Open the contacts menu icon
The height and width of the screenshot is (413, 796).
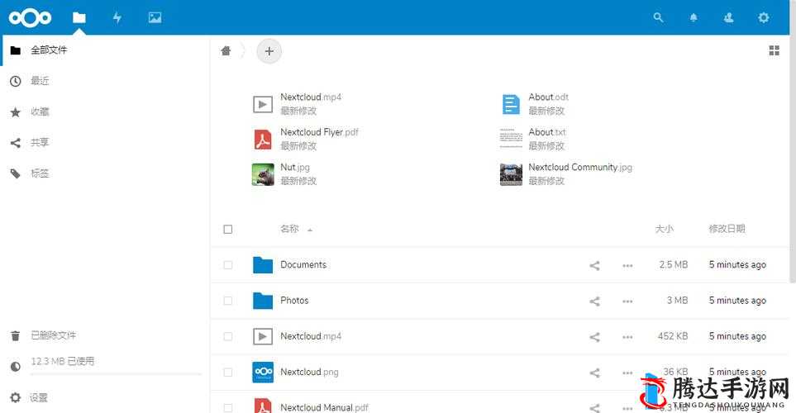pyautogui.click(x=728, y=17)
